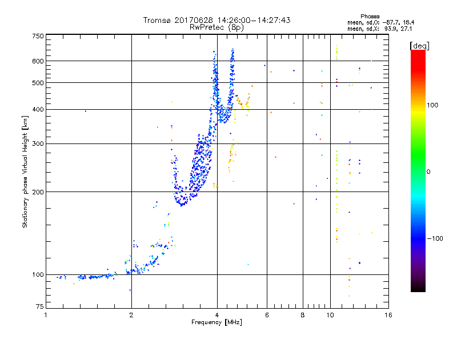This screenshot has width=457, height=343.
Task: Click the x-axis tick label '2'
Action: point(131,315)
